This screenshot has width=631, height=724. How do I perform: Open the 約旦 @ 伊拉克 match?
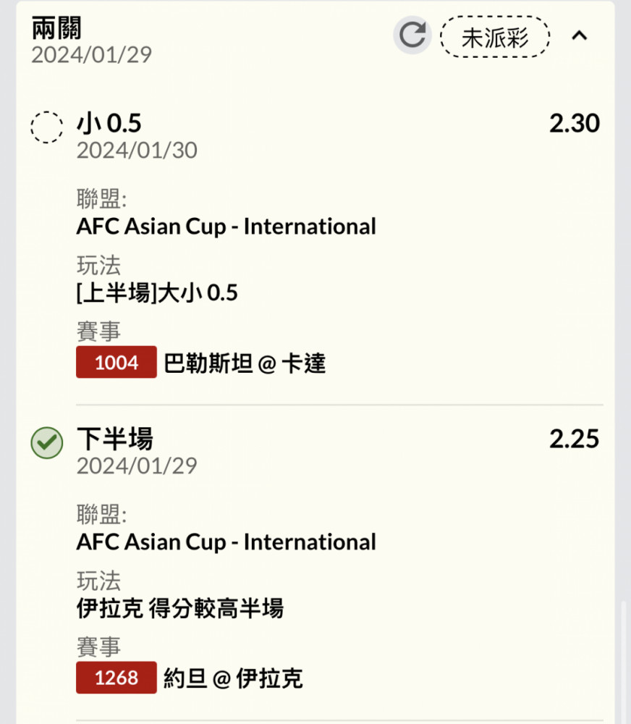tap(233, 678)
